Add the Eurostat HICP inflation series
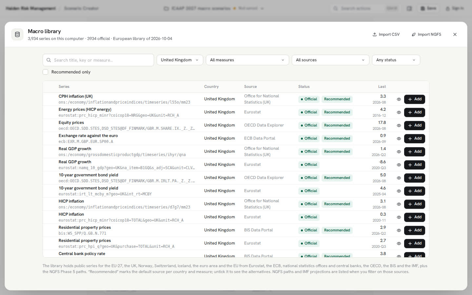 pos(415,217)
